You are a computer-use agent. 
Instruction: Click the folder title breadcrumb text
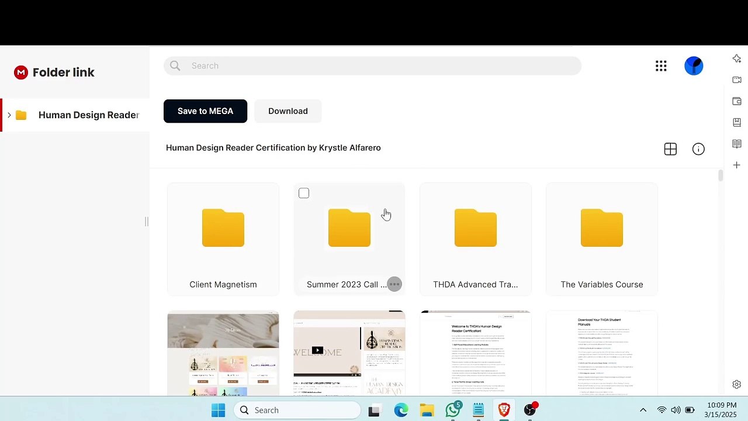click(273, 148)
